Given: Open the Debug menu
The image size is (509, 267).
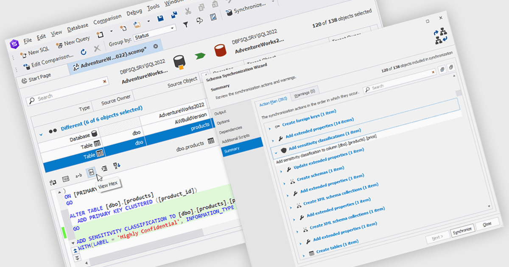Looking at the screenshot, I should tap(134, 13).
